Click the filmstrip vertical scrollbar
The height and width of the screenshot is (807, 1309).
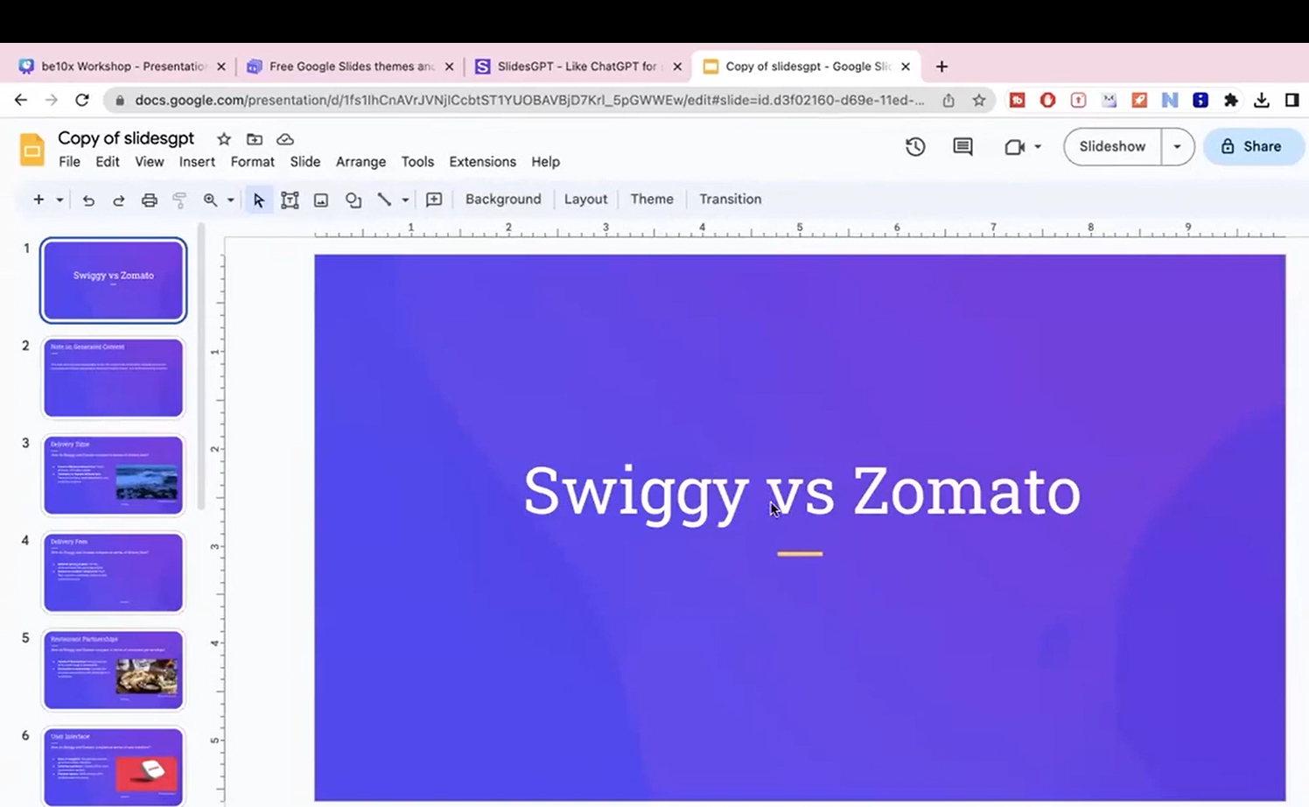click(x=201, y=368)
